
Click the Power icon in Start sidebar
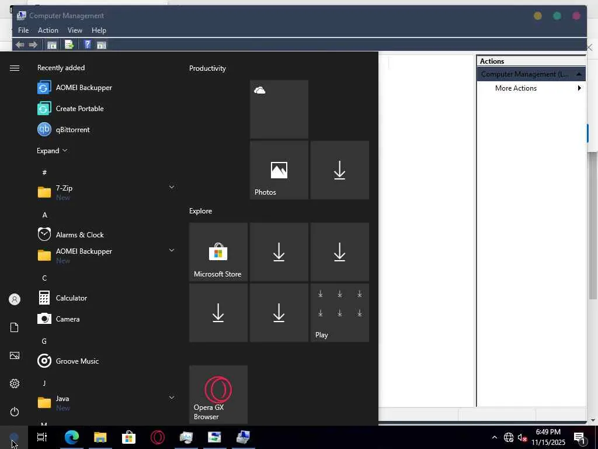coord(15,412)
